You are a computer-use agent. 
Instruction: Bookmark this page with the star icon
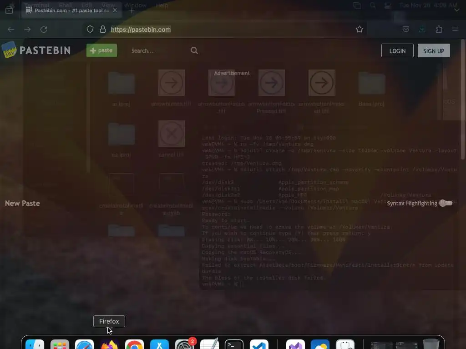pyautogui.click(x=360, y=29)
